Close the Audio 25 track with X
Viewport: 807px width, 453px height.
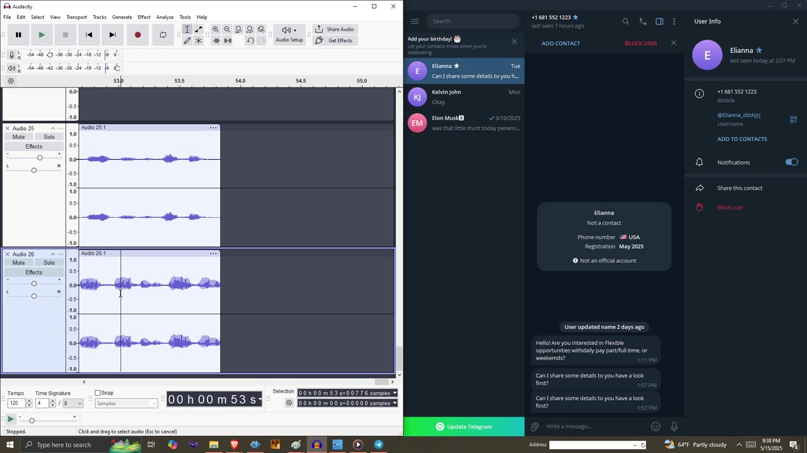tap(8, 128)
